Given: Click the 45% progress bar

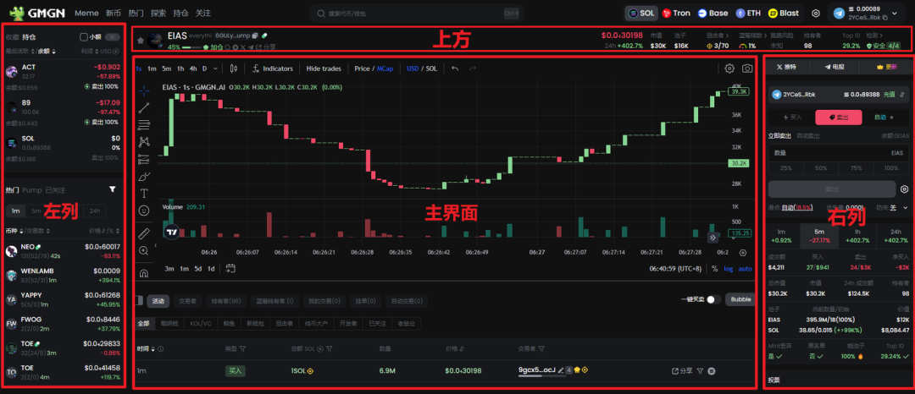Looking at the screenshot, I should tap(191, 47).
